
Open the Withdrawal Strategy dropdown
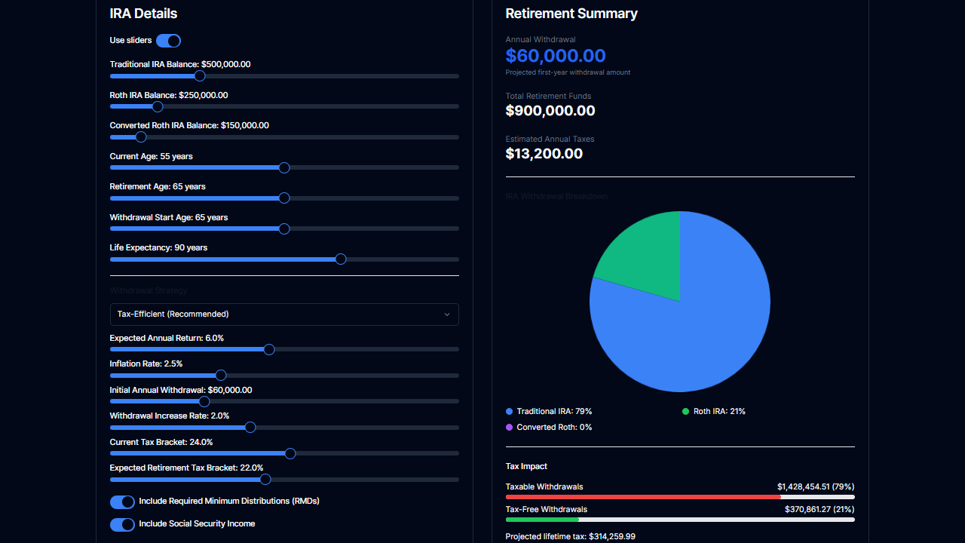[284, 314]
